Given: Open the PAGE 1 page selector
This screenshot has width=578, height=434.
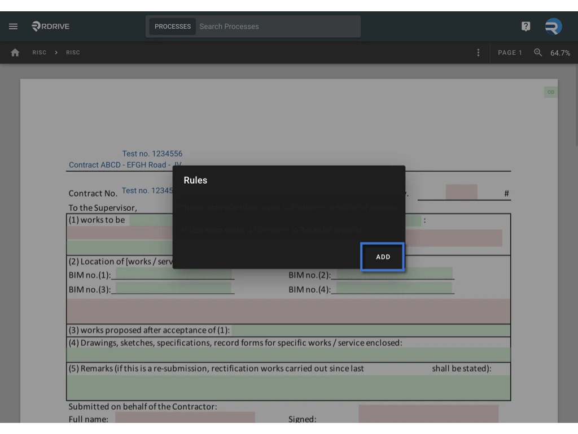Looking at the screenshot, I should (x=510, y=52).
